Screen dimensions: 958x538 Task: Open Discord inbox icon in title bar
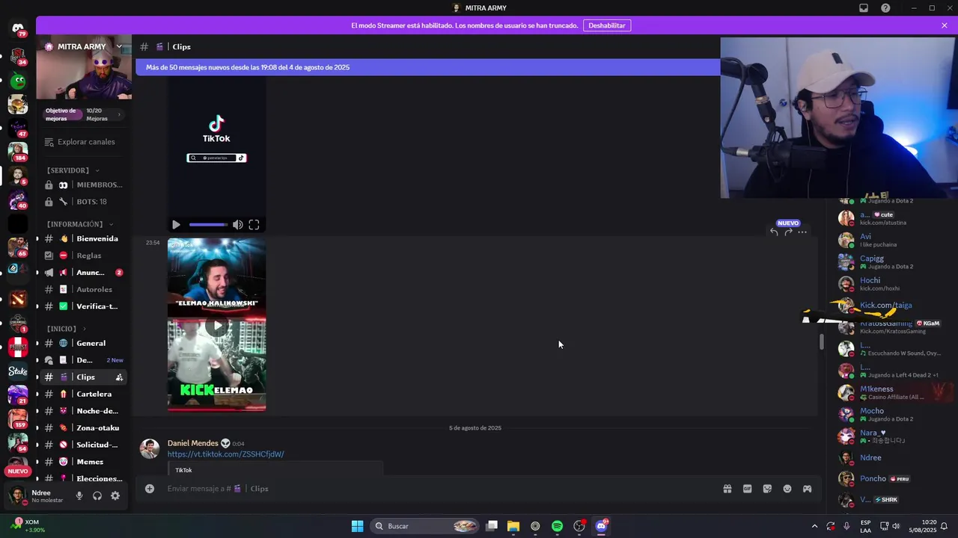coord(864,8)
